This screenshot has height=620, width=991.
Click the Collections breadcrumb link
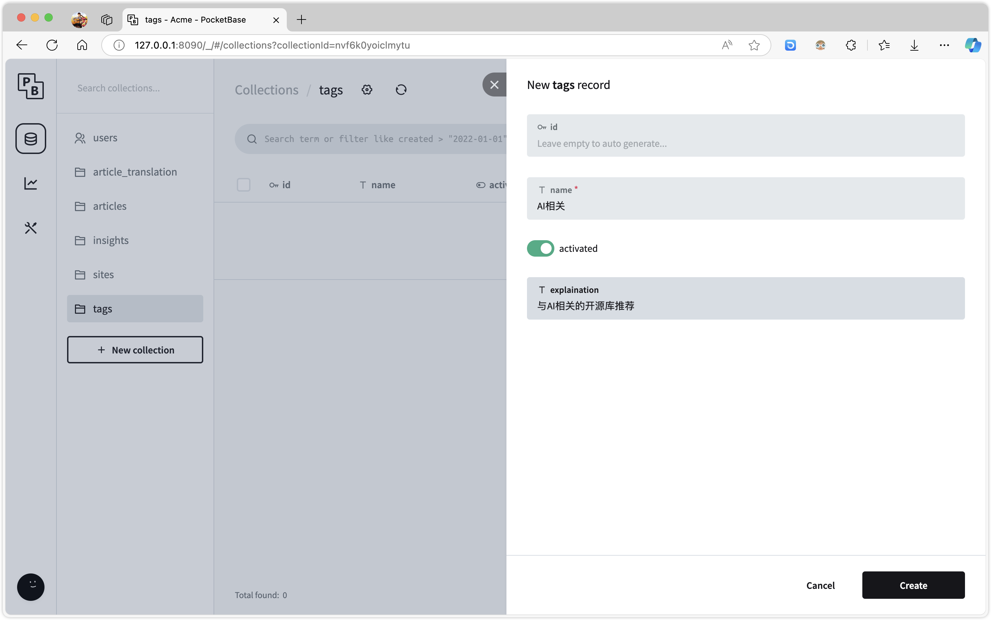(x=267, y=90)
